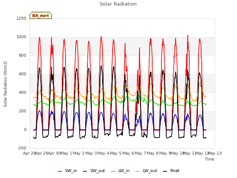The width and height of the screenshot is (237, 178).
Task: Click the May 7 x-axis label
Action: (x=140, y=153)
